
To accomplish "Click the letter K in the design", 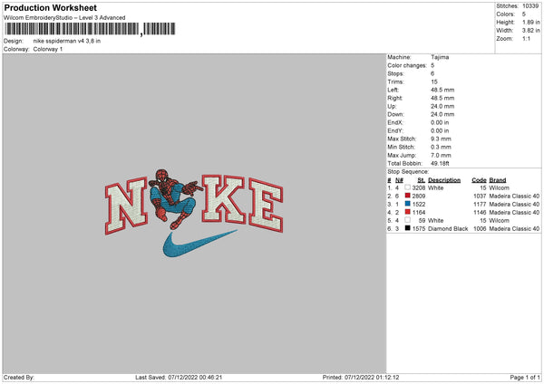I will click(x=223, y=198).
